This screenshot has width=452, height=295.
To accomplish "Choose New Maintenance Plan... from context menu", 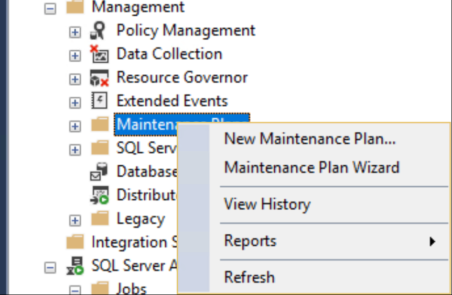I will tap(310, 139).
